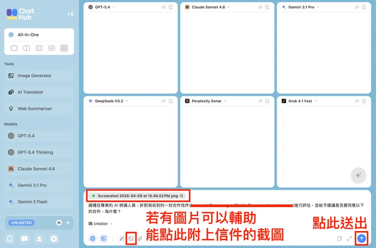
Task: Start a new chat in Gemini 3.1 Pro panel
Action: click(364, 7)
